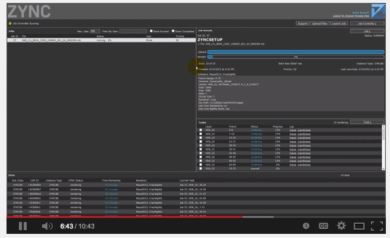Screen dimensions: 390x238
Task: Click the queued status for frames 70-70
Action: click(255, 169)
